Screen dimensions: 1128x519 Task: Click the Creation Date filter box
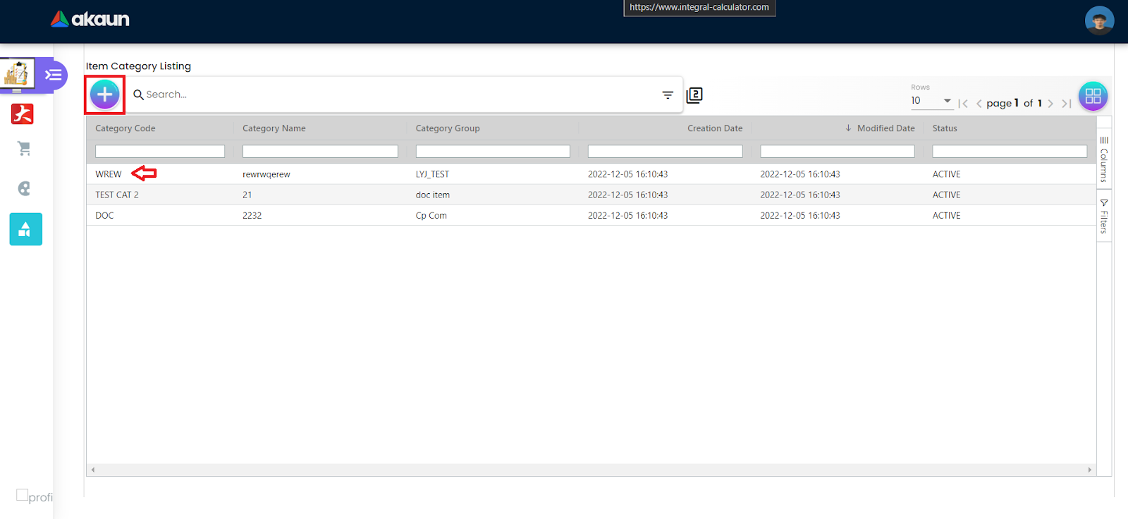click(666, 152)
